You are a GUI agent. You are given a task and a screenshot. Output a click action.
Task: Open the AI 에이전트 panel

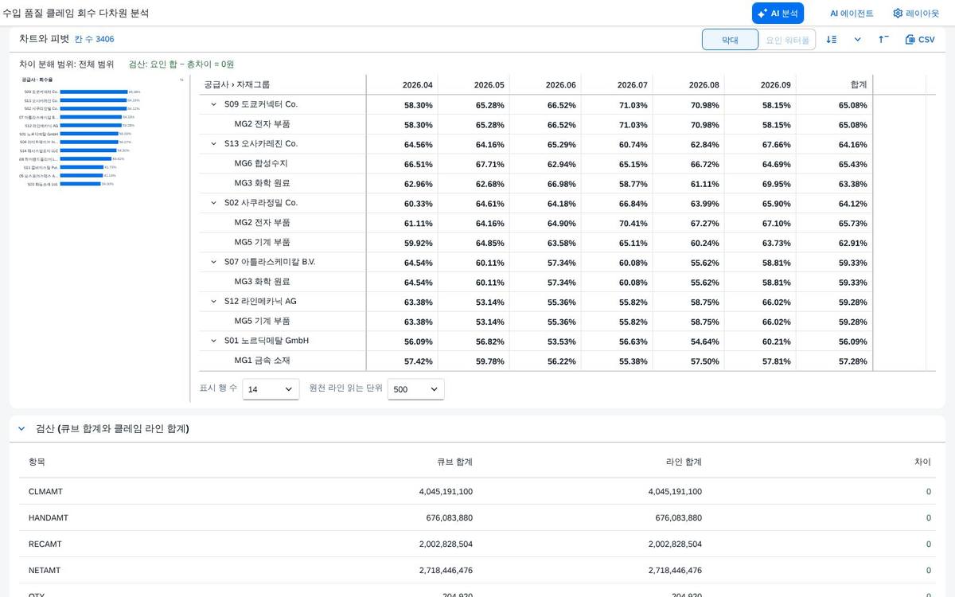pyautogui.click(x=852, y=14)
